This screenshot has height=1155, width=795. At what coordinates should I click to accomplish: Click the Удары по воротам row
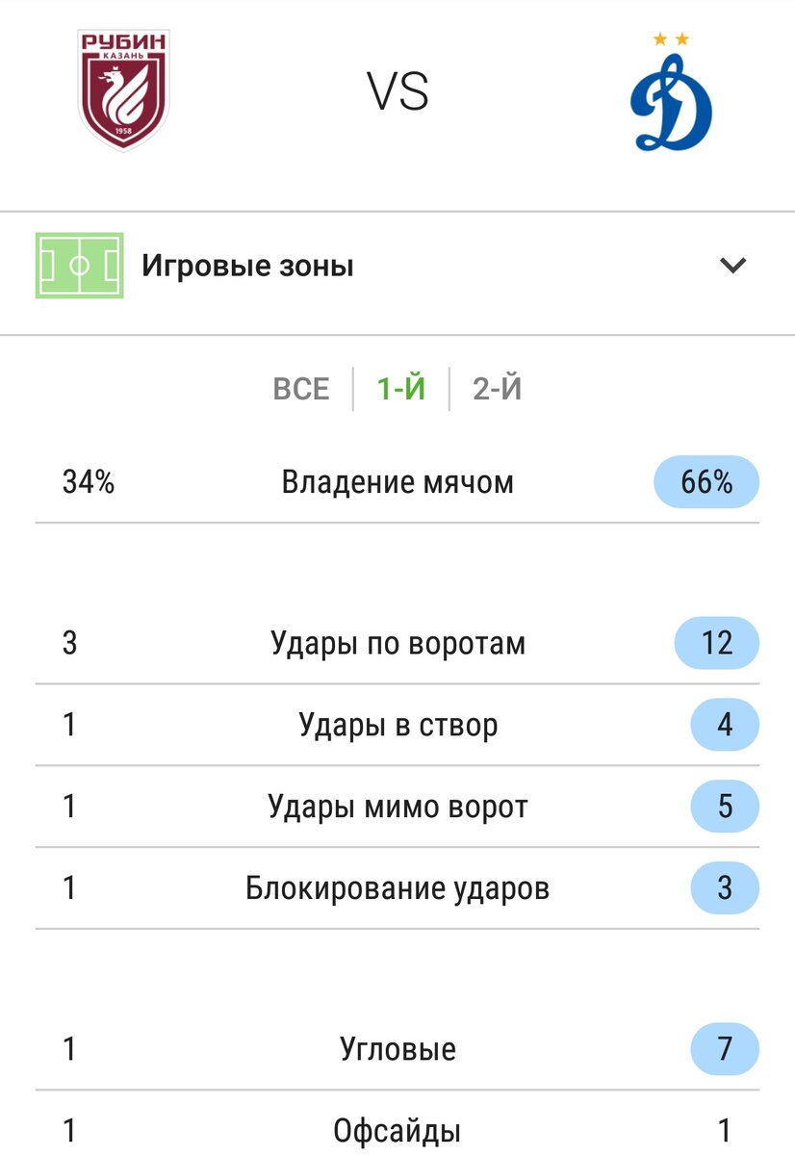coord(397,643)
